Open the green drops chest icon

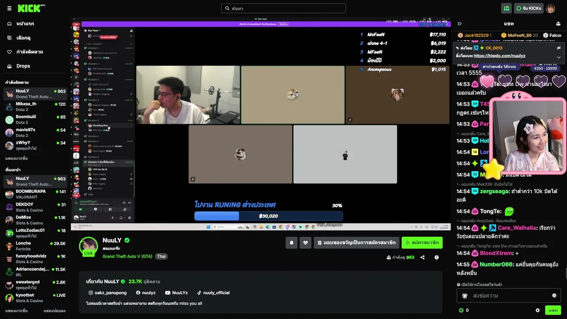click(x=506, y=8)
